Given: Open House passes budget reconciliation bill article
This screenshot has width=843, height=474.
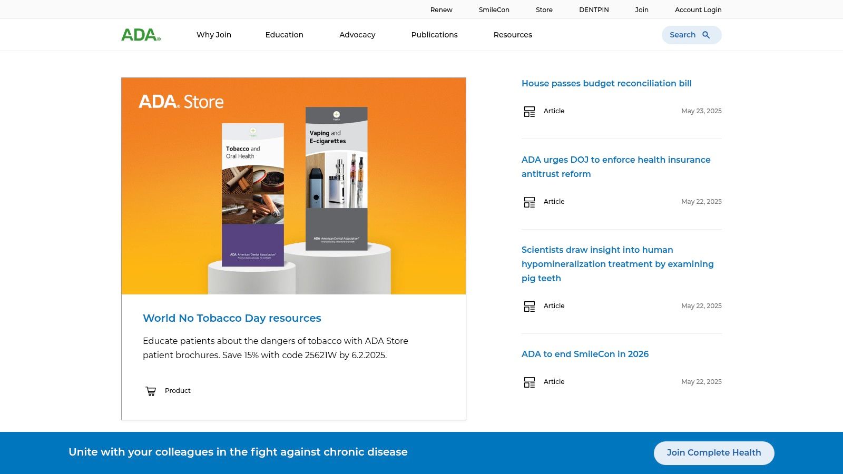Looking at the screenshot, I should 606,83.
